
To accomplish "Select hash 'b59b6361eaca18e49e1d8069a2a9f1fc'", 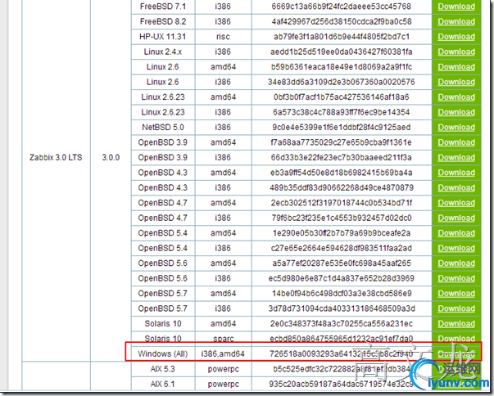I will click(341, 67).
